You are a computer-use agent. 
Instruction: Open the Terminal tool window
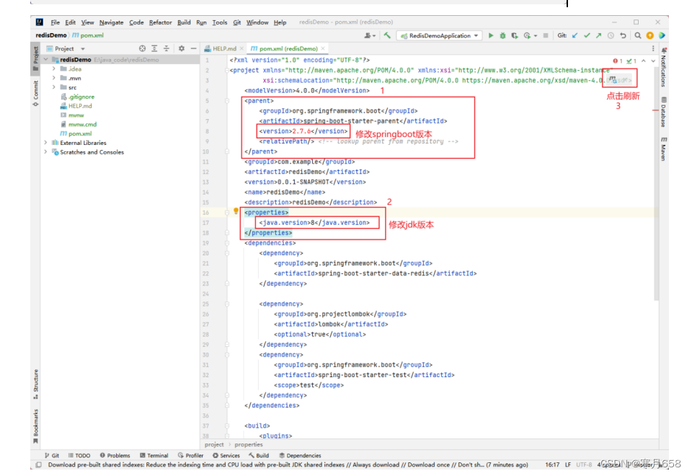point(154,455)
